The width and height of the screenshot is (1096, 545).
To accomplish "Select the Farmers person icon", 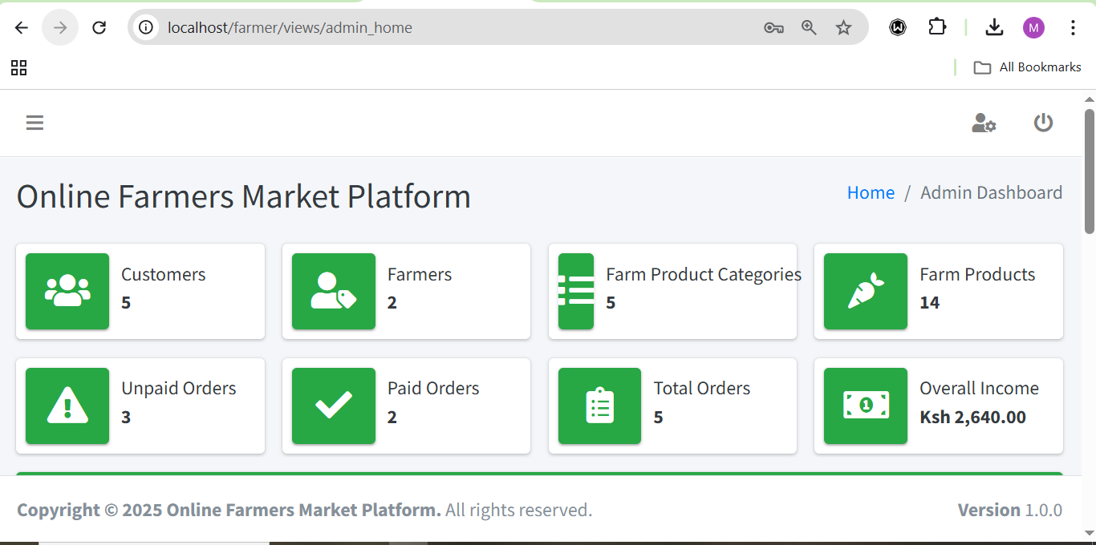I will click(x=333, y=291).
